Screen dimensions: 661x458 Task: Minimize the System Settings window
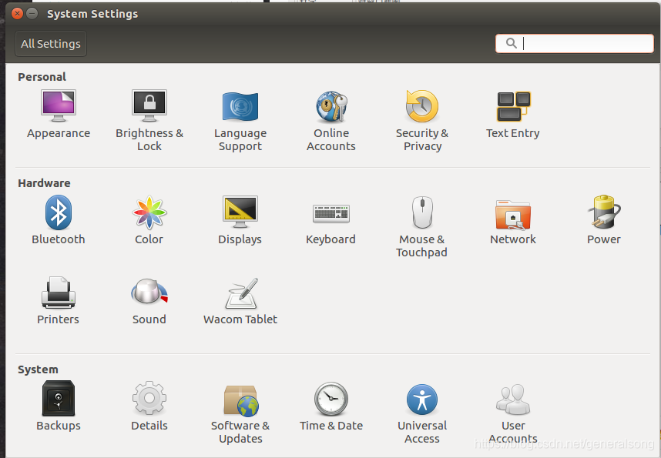(x=32, y=14)
